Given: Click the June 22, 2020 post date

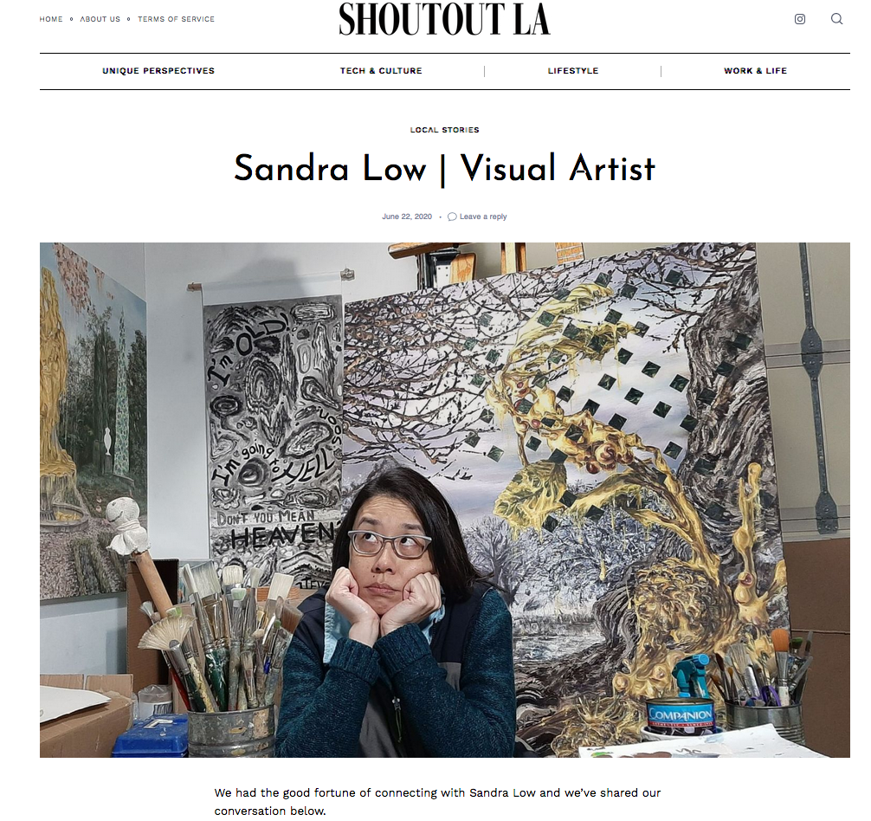Looking at the screenshot, I should pyautogui.click(x=407, y=217).
